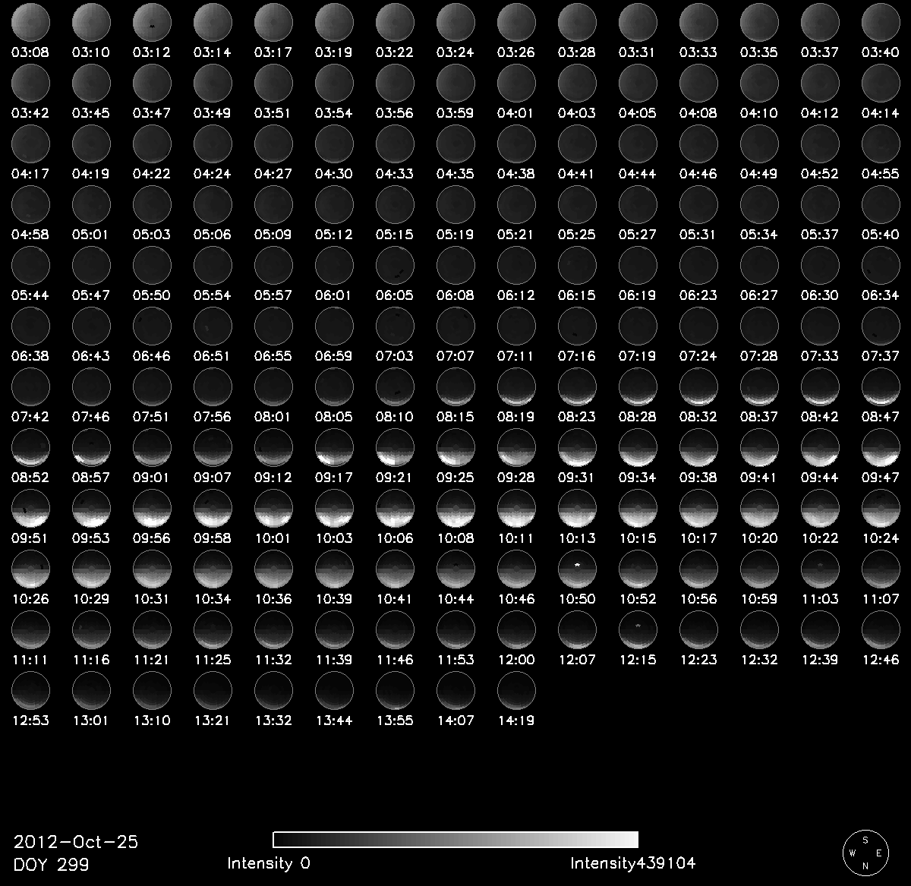Select the 12:15 disk thumbnail

click(638, 629)
